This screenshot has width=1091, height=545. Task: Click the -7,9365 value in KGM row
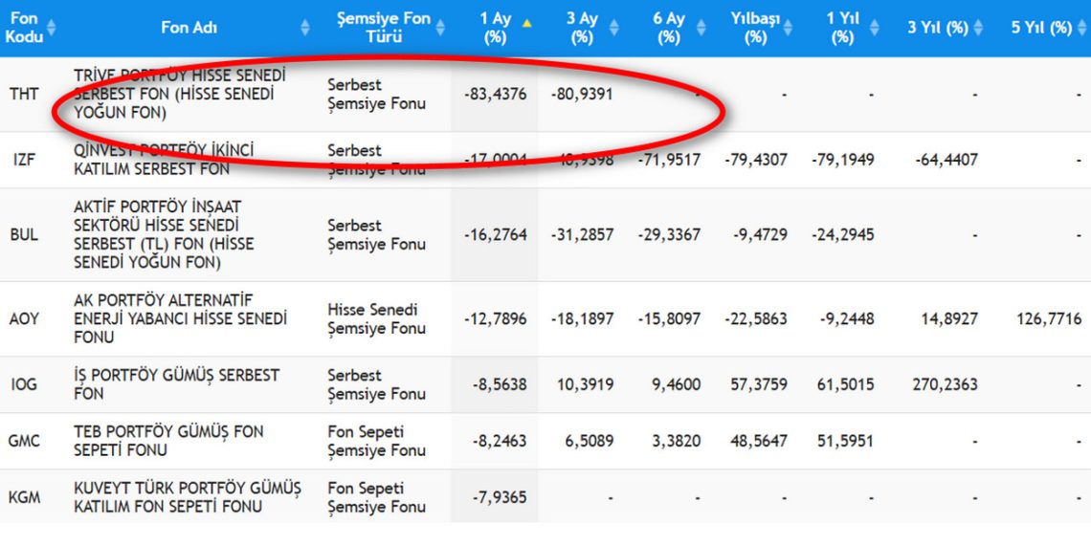[500, 497]
